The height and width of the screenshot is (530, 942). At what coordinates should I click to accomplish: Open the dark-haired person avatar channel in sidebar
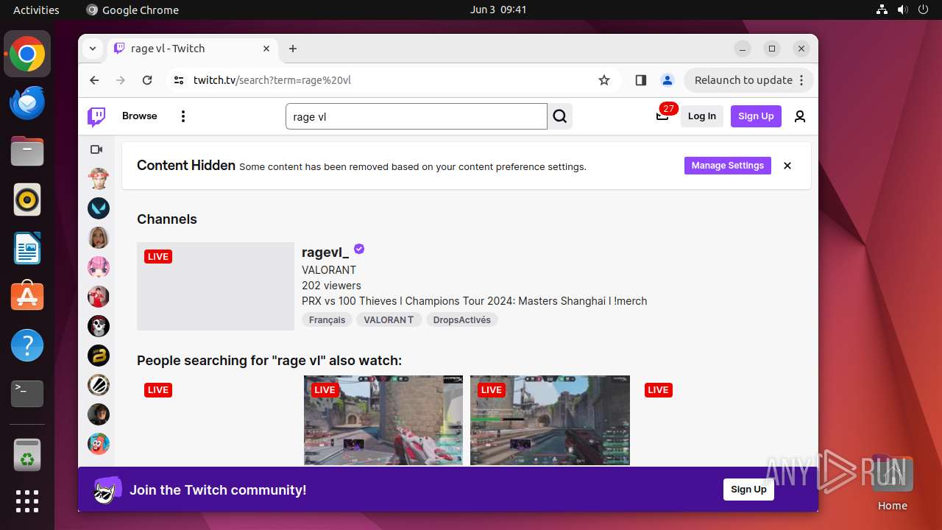click(x=99, y=414)
